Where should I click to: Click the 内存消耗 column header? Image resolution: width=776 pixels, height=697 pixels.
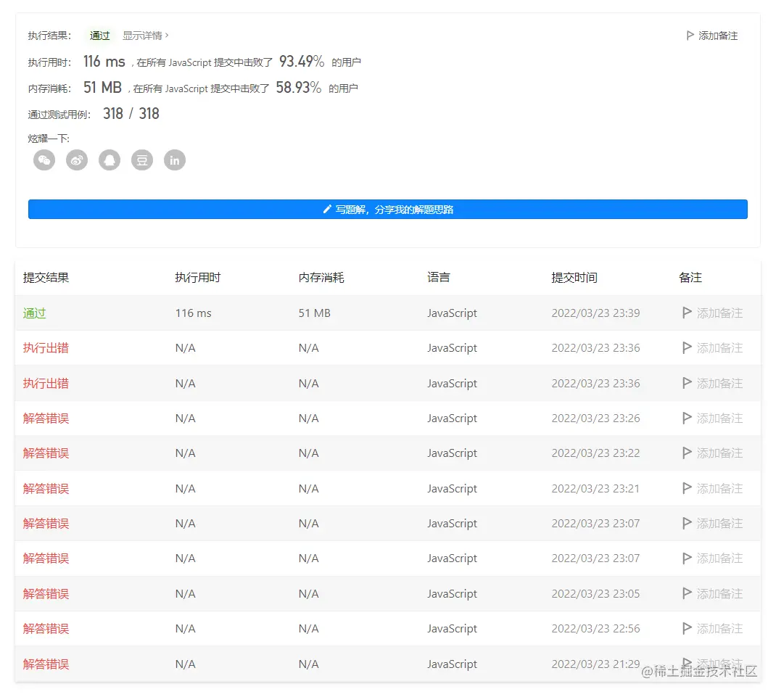321,277
